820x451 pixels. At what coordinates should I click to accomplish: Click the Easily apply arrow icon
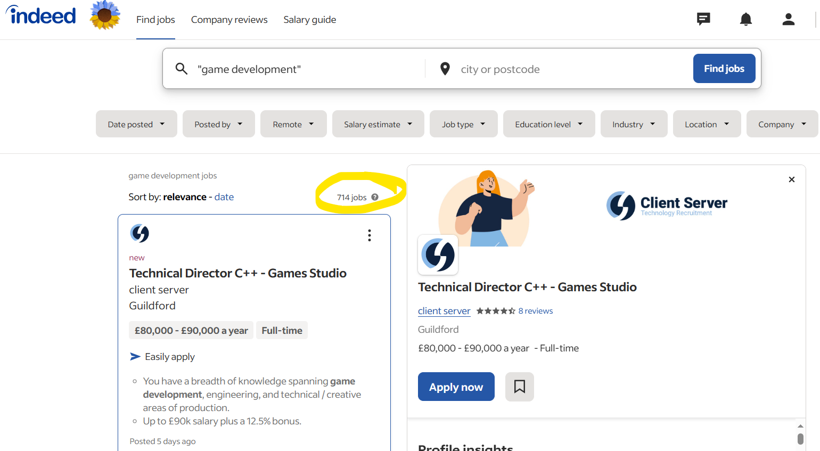[135, 356]
